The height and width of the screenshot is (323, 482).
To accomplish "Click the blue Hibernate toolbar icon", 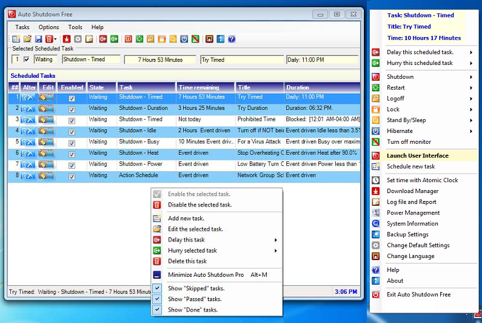I will pyautogui.click(x=184, y=39).
